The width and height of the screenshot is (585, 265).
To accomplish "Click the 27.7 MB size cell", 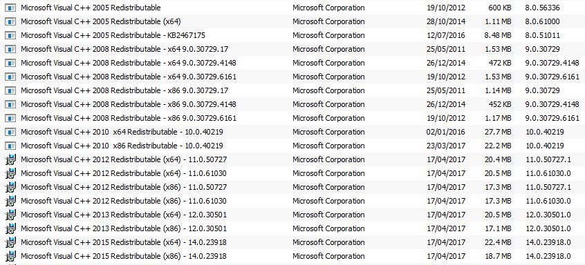I will [499, 131].
